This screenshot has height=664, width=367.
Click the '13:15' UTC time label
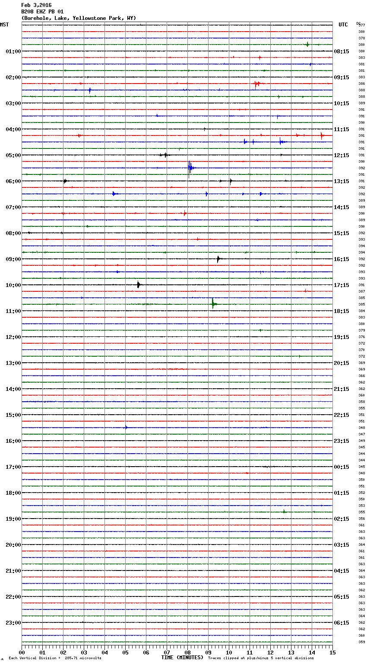tap(342, 181)
